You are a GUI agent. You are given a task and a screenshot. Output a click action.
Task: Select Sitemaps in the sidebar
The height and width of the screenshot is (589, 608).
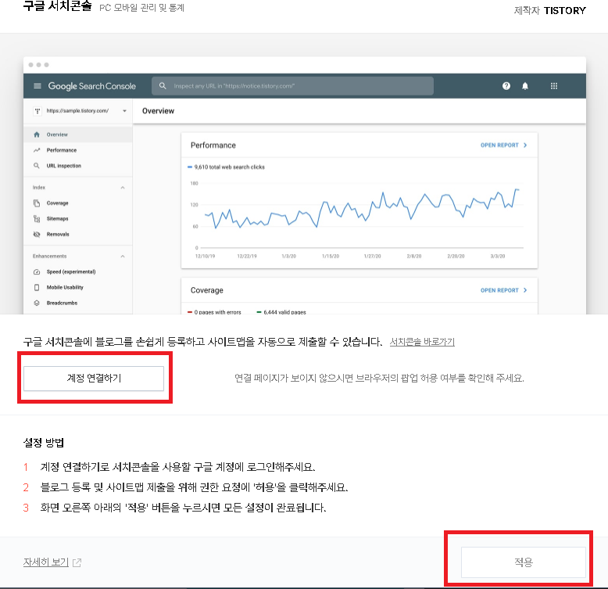[77, 218]
